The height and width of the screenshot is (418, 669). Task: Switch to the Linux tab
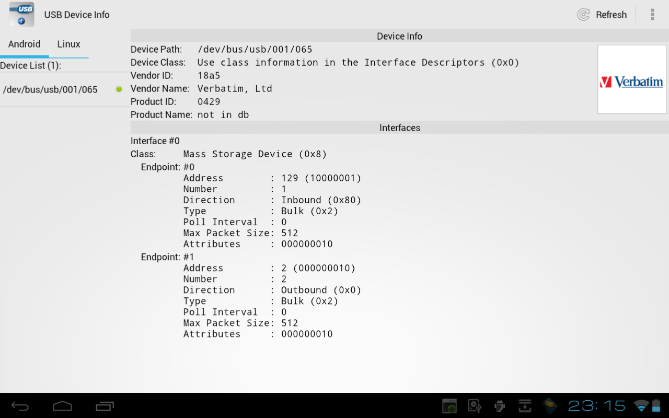[68, 44]
